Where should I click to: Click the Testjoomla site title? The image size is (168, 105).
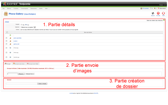[25, 4]
